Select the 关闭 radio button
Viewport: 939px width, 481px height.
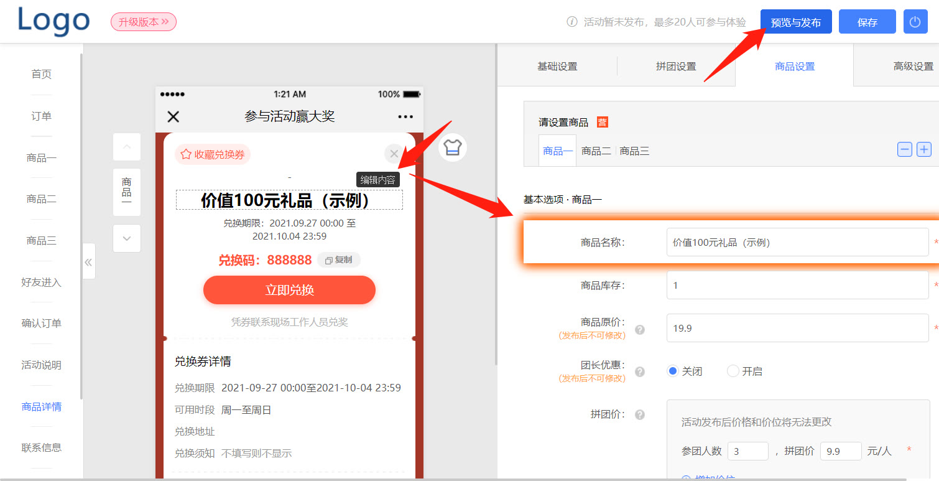click(672, 371)
